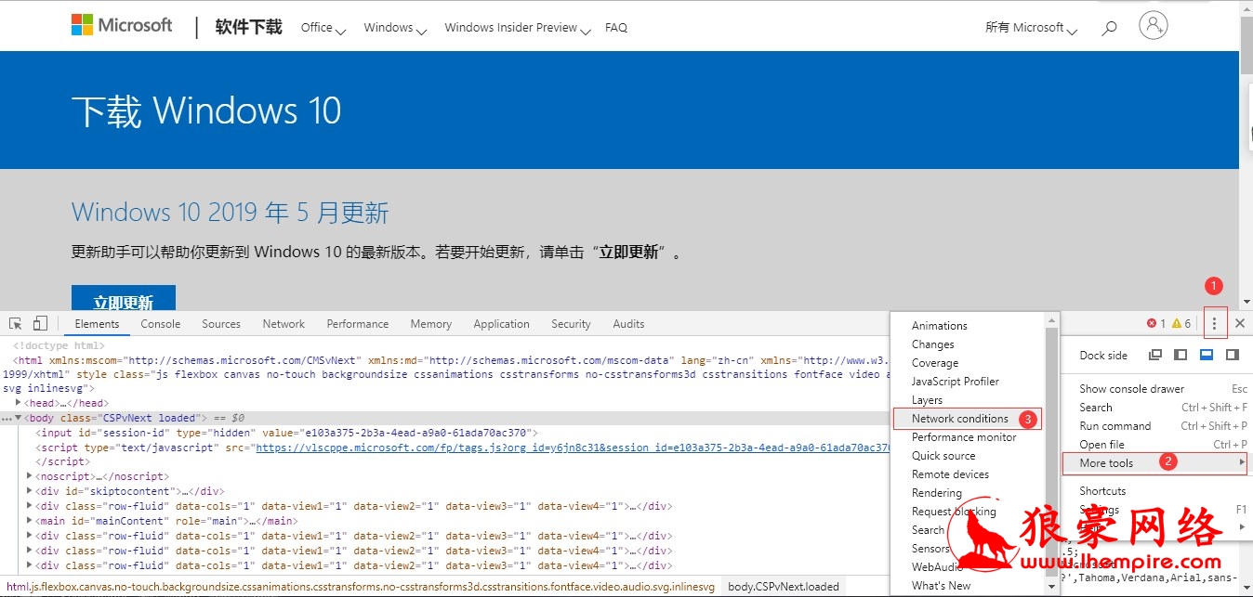Open the account sign-in avatar icon
The image size is (1253, 597).
(x=1153, y=25)
